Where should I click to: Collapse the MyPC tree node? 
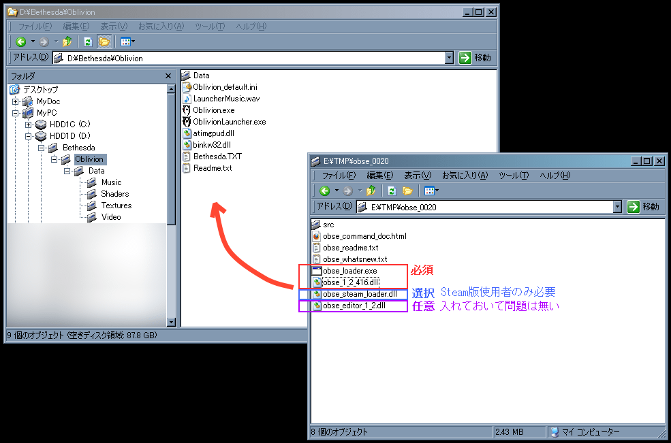[x=16, y=113]
